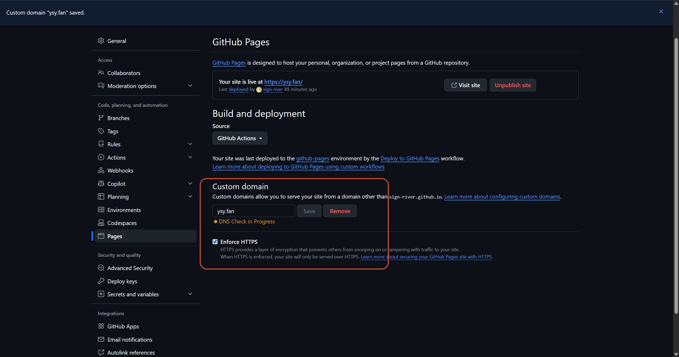Click the Visit site button
The height and width of the screenshot is (357, 679).
pos(465,85)
